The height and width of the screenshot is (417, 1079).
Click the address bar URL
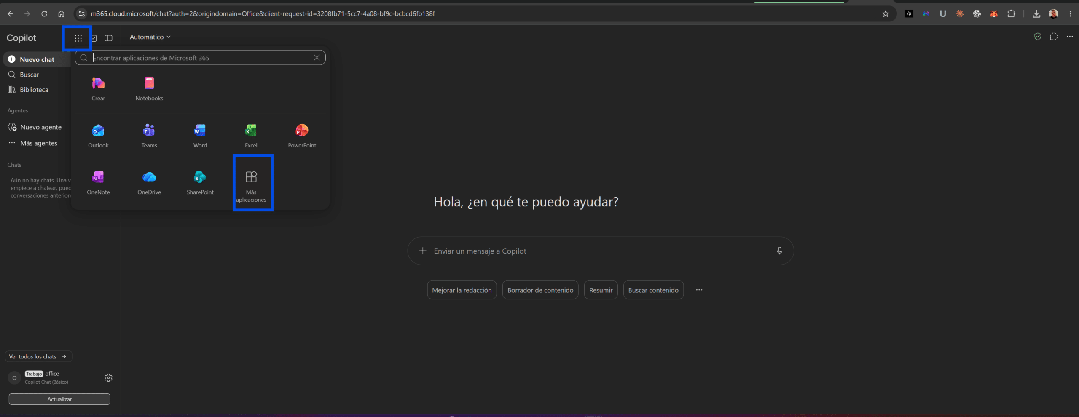[263, 14]
